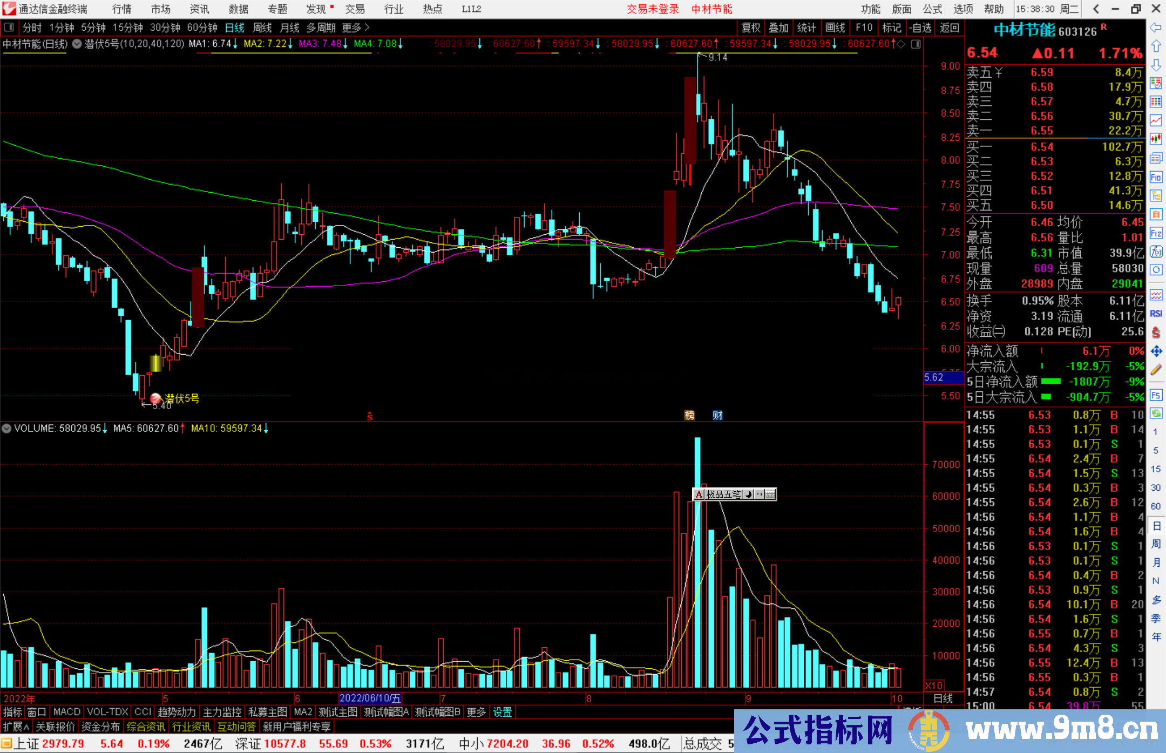Screen dimensions: 1166x753
Task: Expand the 更多 period options
Action: click(355, 28)
